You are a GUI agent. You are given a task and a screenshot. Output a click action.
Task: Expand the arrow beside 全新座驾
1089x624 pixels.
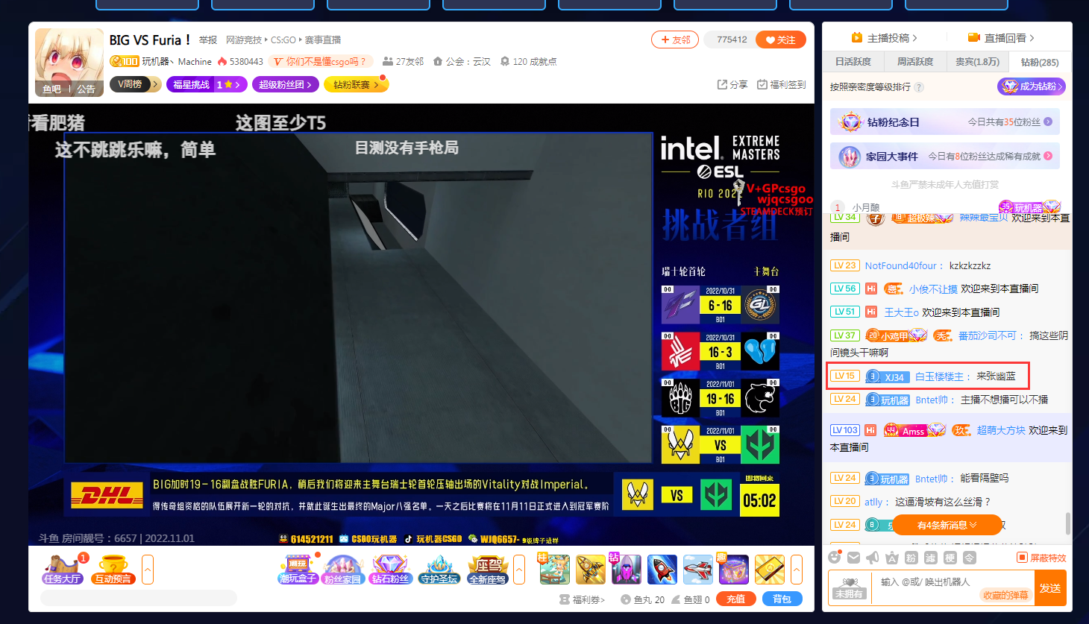coord(519,570)
